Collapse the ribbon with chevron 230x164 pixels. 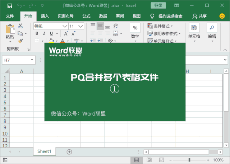[x=225, y=50]
